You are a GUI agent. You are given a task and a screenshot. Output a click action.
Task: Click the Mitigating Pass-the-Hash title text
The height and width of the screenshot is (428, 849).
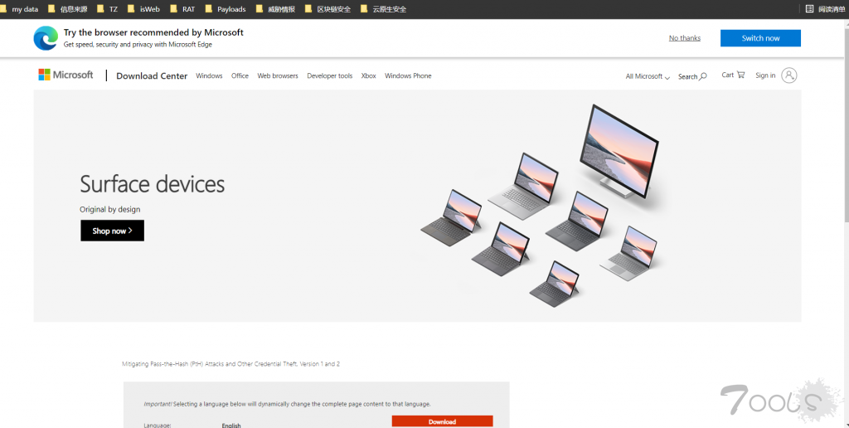click(x=231, y=364)
